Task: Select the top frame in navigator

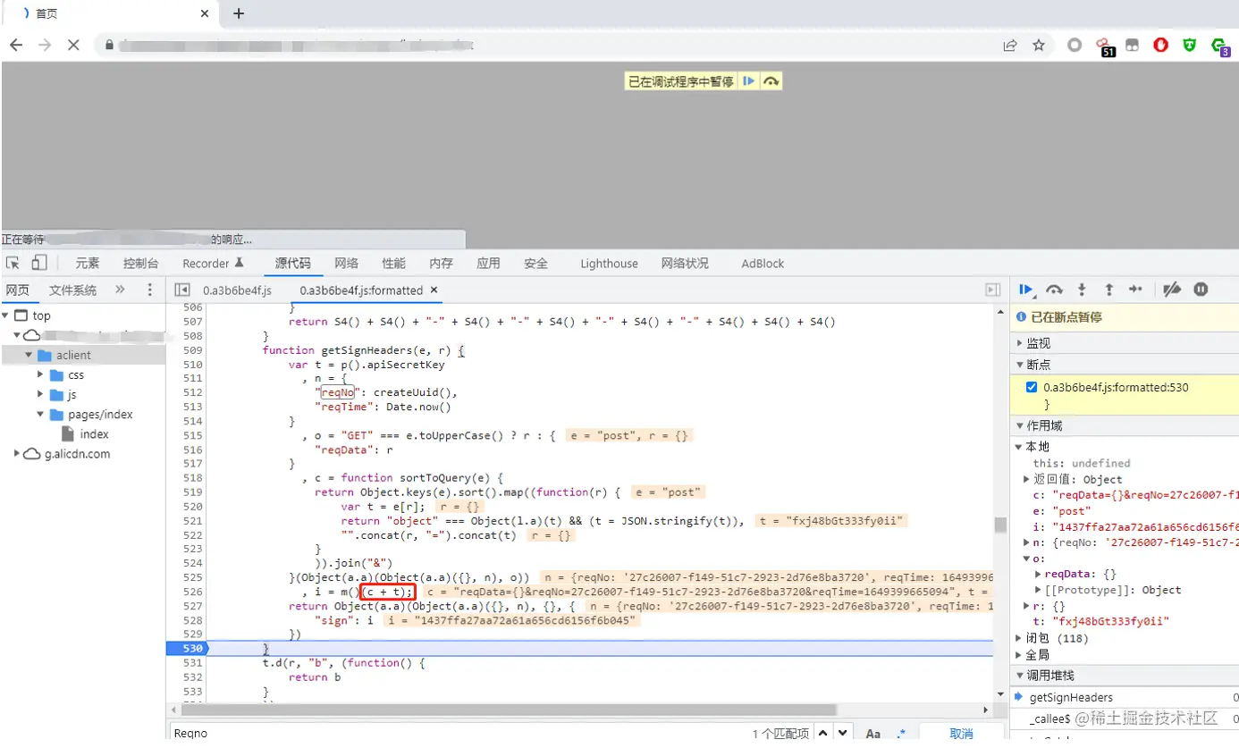Action: pos(41,315)
